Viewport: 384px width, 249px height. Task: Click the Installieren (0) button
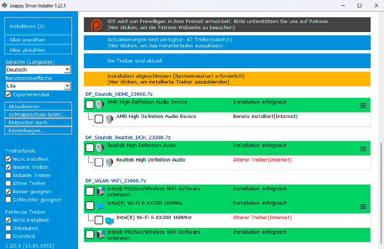(x=38, y=26)
